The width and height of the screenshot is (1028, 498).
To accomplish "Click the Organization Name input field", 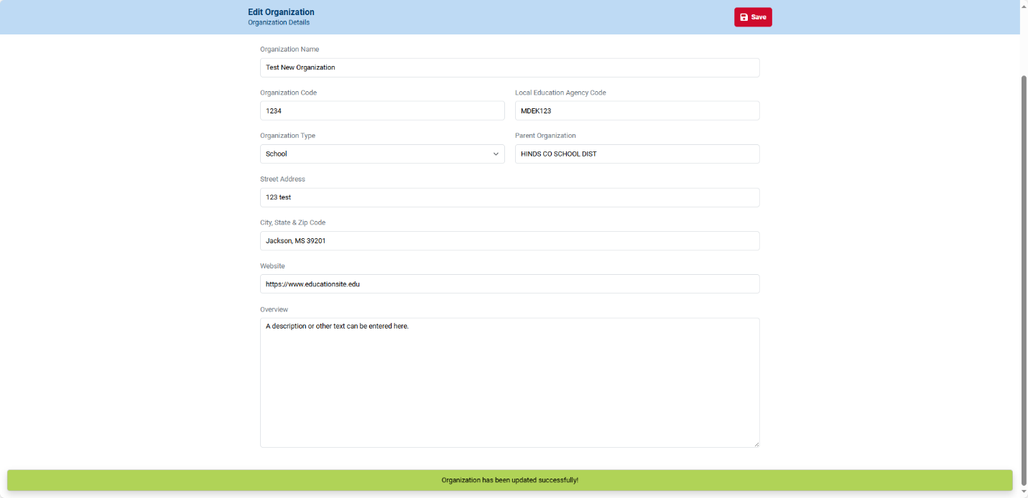I will point(509,67).
